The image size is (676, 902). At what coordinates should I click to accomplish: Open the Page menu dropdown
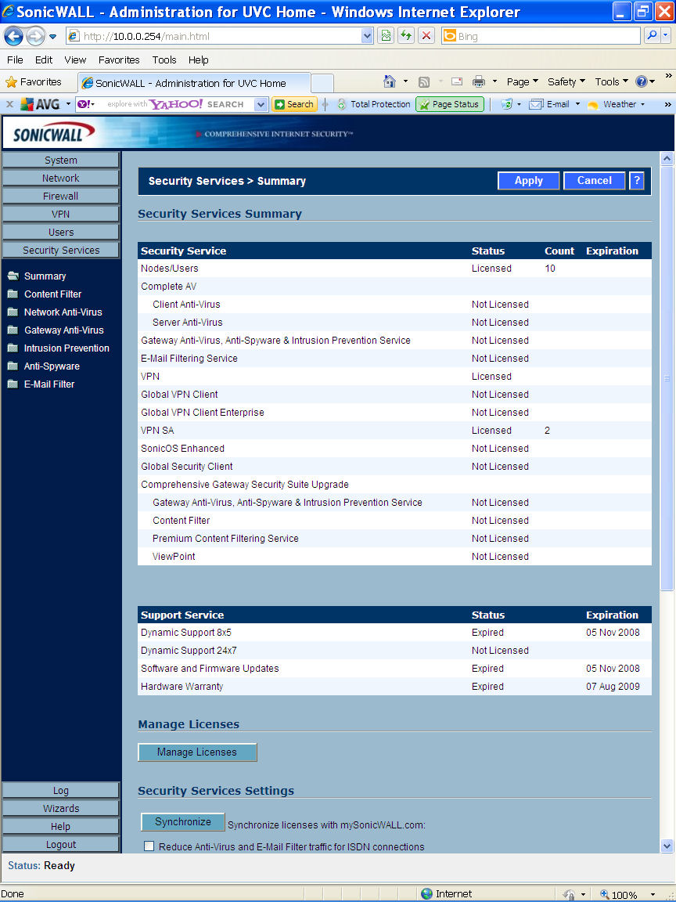[x=523, y=81]
